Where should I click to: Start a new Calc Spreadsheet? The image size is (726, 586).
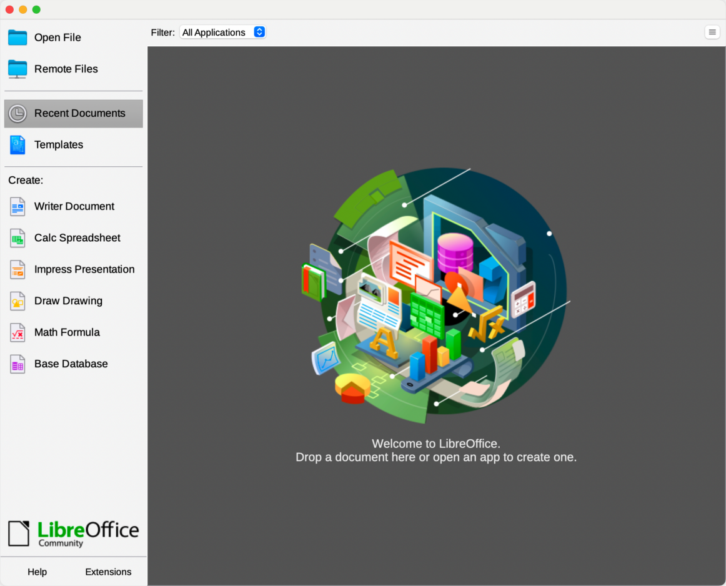[74, 238]
